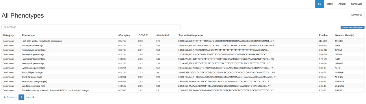Sort by P-value column header
The image size is (366, 104).
click(x=323, y=35)
